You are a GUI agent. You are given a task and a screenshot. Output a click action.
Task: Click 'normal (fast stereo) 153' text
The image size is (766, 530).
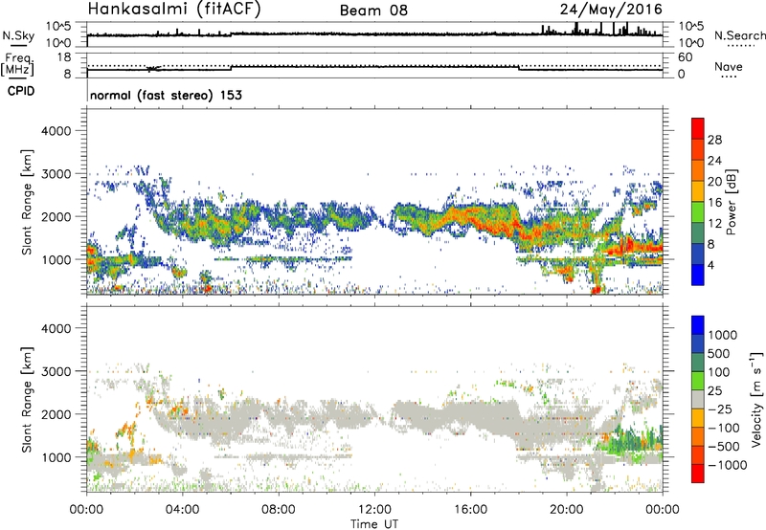click(x=166, y=95)
